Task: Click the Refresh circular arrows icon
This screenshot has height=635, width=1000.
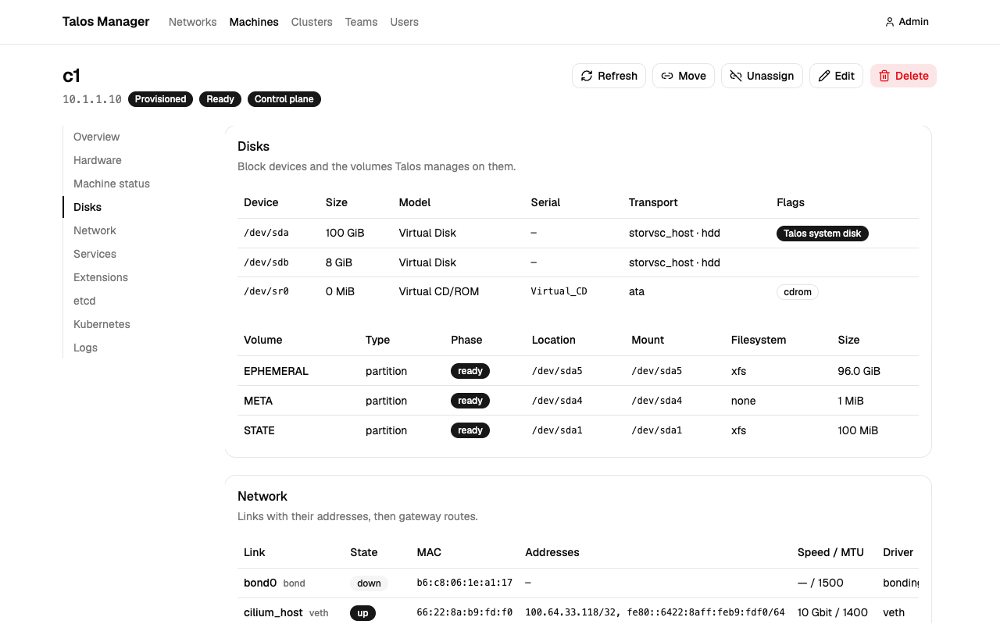Action: coord(587,76)
